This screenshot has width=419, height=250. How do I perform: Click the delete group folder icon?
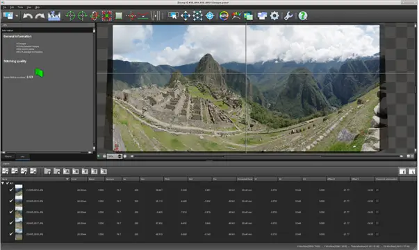(57, 171)
